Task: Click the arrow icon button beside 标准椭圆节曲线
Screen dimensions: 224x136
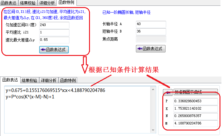Action: (x=167, y=92)
